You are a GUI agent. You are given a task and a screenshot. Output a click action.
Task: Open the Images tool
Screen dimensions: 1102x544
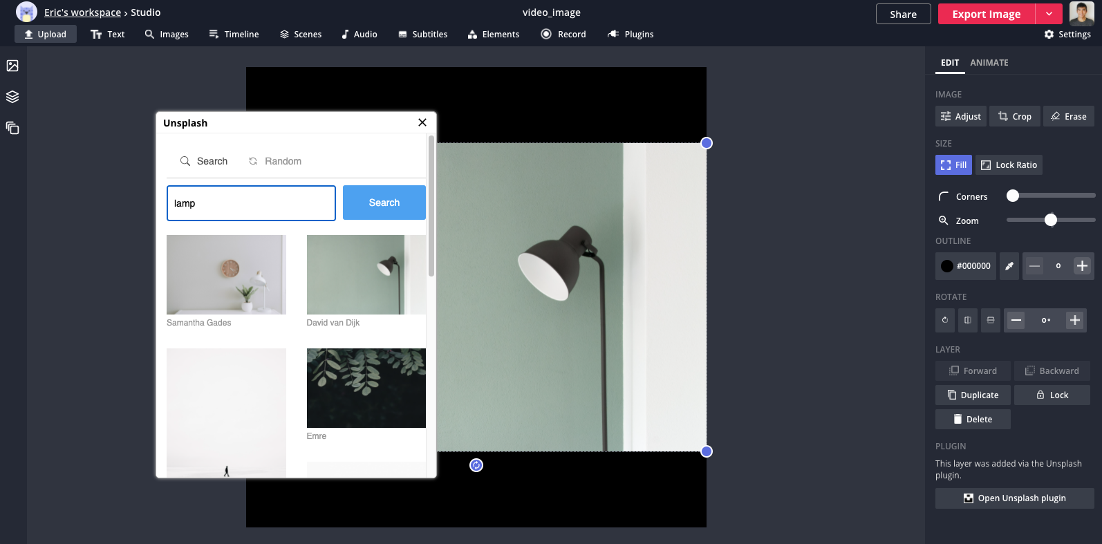[167, 34]
